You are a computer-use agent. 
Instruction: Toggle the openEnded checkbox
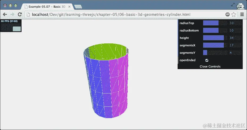coord(207,60)
